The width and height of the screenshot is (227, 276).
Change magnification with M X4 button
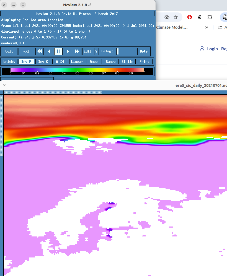[x=60, y=62]
